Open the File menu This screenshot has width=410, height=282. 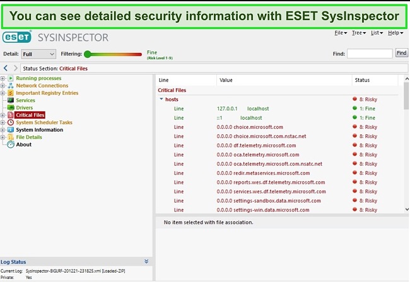click(341, 33)
